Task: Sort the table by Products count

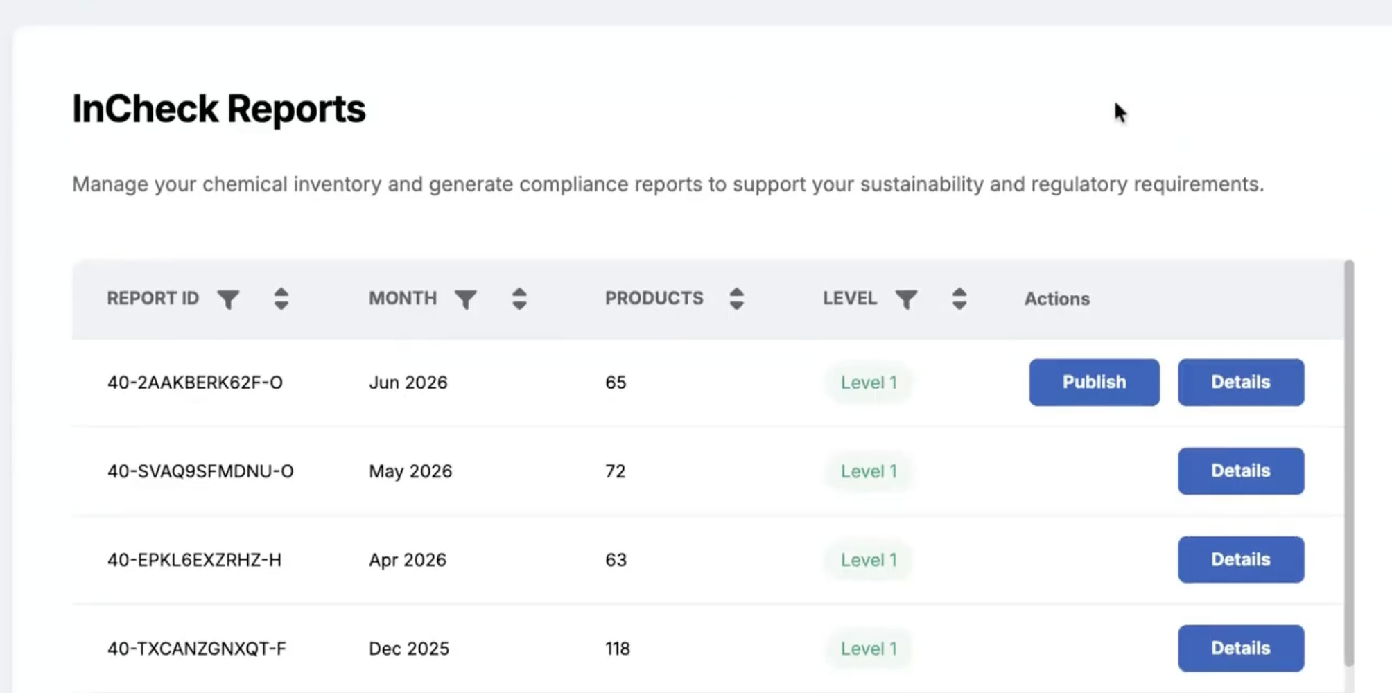Action: (737, 299)
